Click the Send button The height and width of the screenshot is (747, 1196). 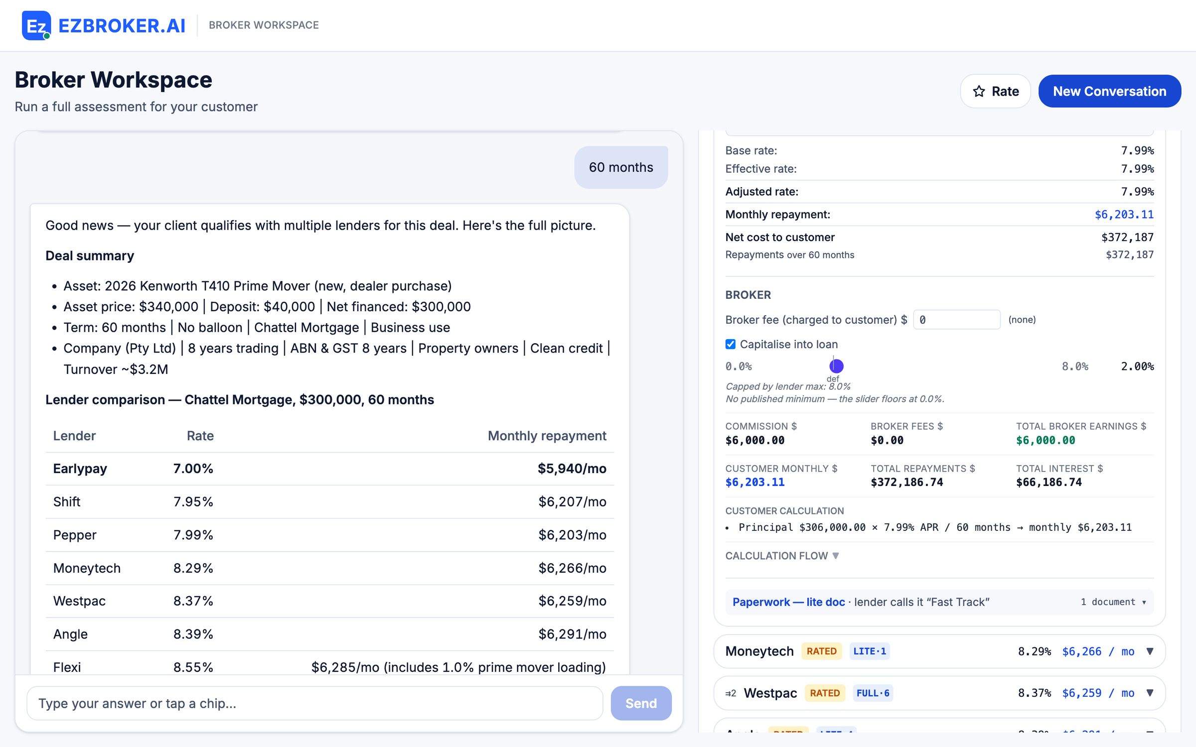641,703
